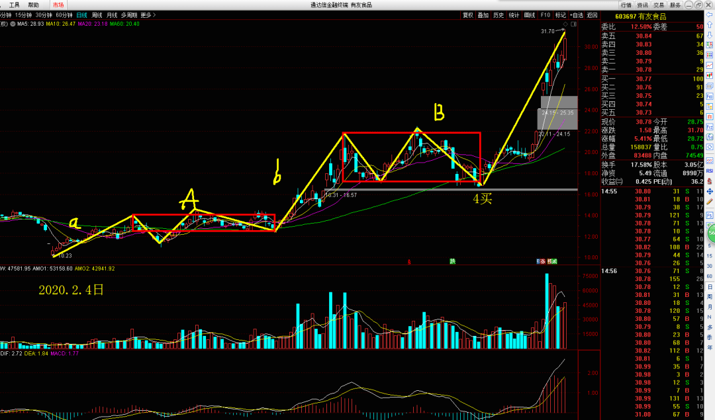The width and height of the screenshot is (715, 420).
Task: Toggle 复权 price adjustment
Action: click(468, 15)
